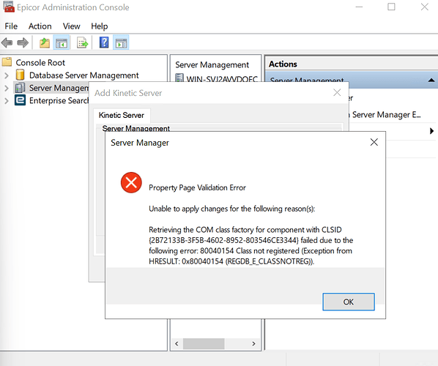Image resolution: width=438 pixels, height=366 pixels.
Task: Click the WIN-SVJ2AVVDOFC server icon
Action: pos(179,78)
